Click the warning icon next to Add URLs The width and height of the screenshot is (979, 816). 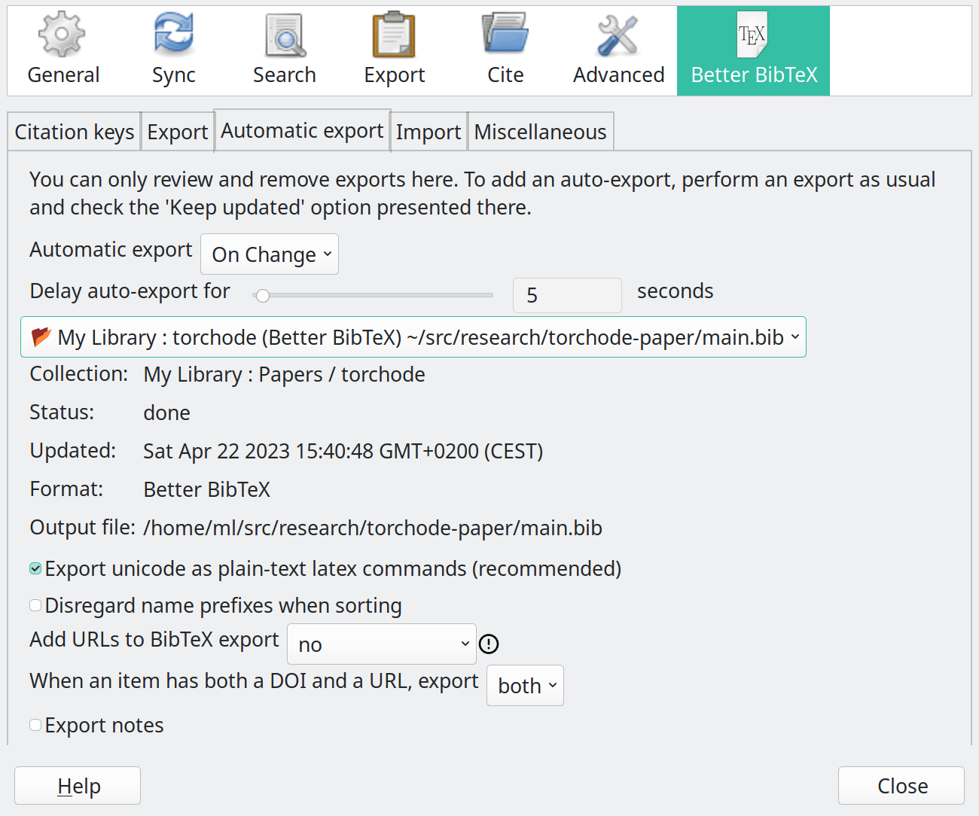pos(489,644)
